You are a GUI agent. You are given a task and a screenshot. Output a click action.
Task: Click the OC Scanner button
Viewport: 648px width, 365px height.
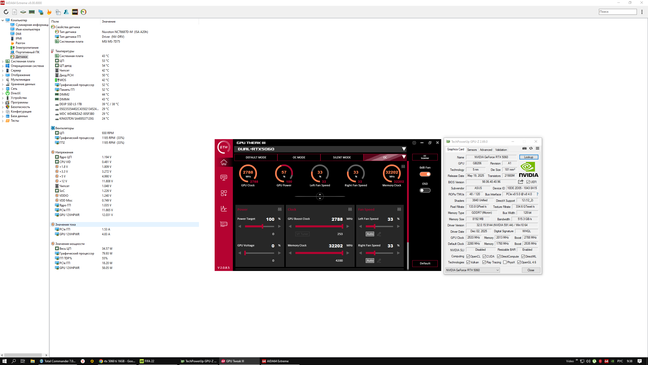tap(425, 157)
